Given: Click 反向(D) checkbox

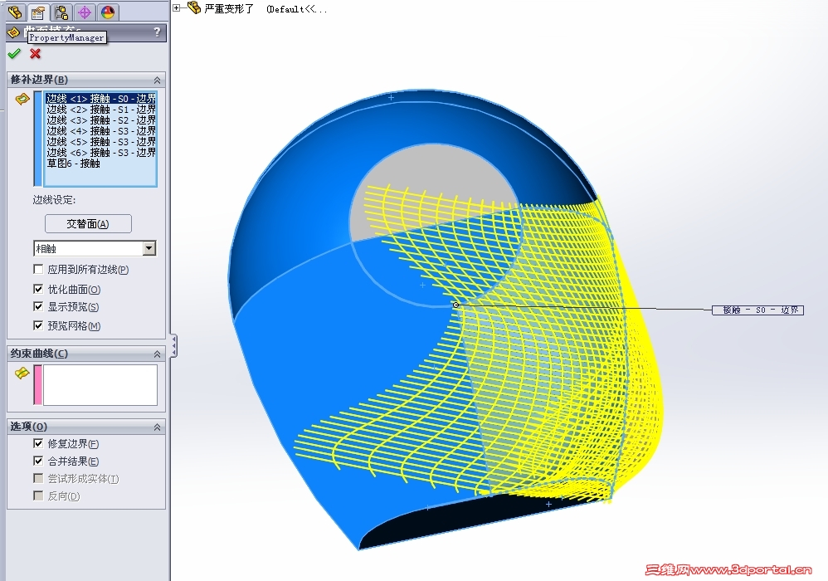Looking at the screenshot, I should 38,496.
